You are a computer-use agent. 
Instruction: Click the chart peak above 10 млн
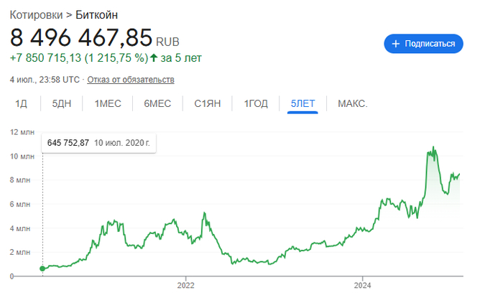(433, 148)
